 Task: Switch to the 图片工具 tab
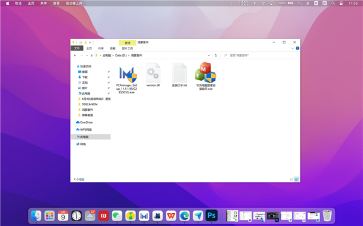pos(127,48)
